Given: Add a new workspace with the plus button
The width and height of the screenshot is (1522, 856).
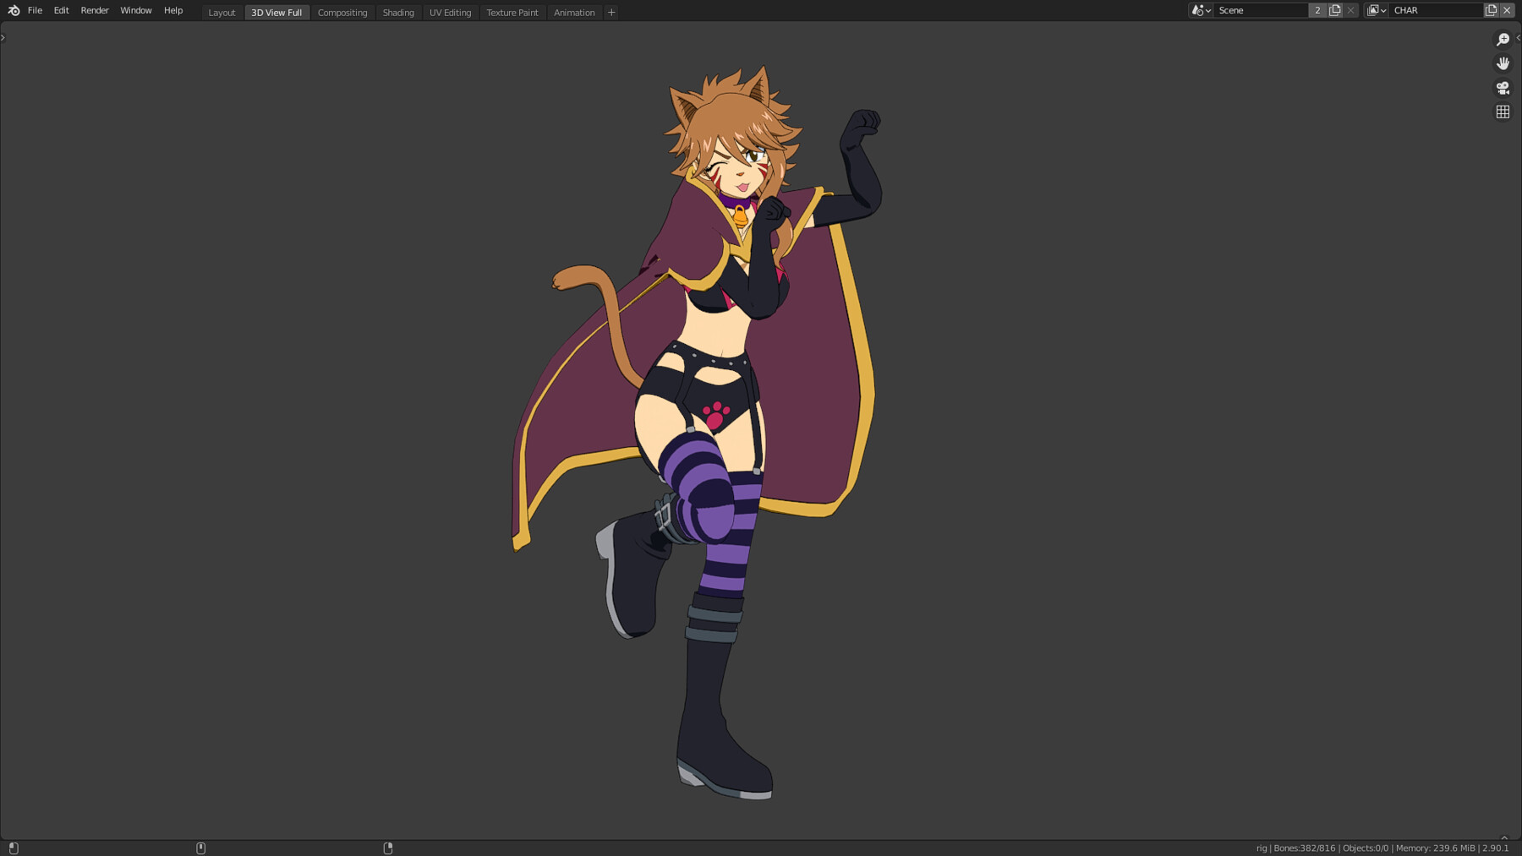Looking at the screenshot, I should [x=611, y=13].
